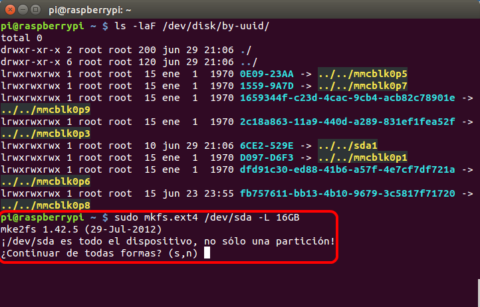Click the highlighted mmcblk0p5 symlink target
Screen dimensions: 480x307
[363, 74]
